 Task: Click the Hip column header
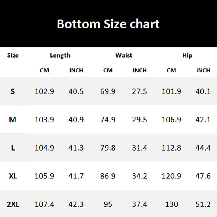click(x=187, y=55)
